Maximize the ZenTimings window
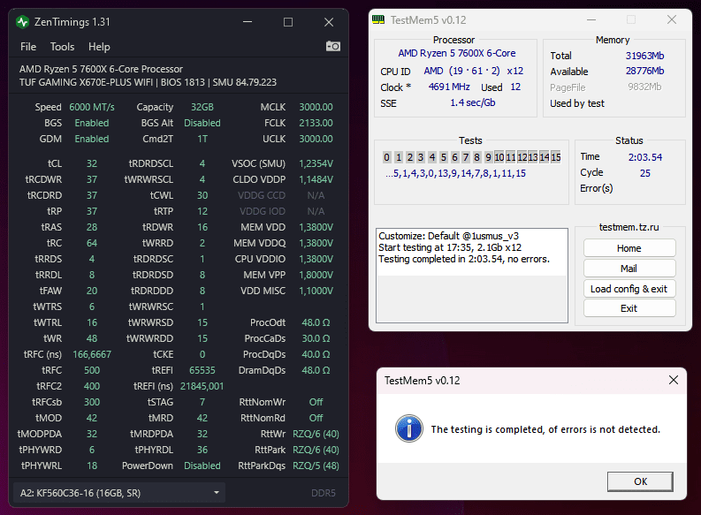The image size is (701, 515). point(288,22)
